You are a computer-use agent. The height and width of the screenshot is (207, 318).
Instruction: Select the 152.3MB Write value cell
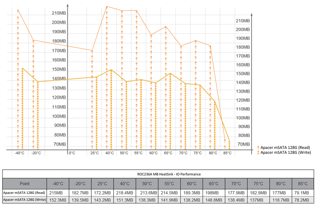click(x=58, y=200)
